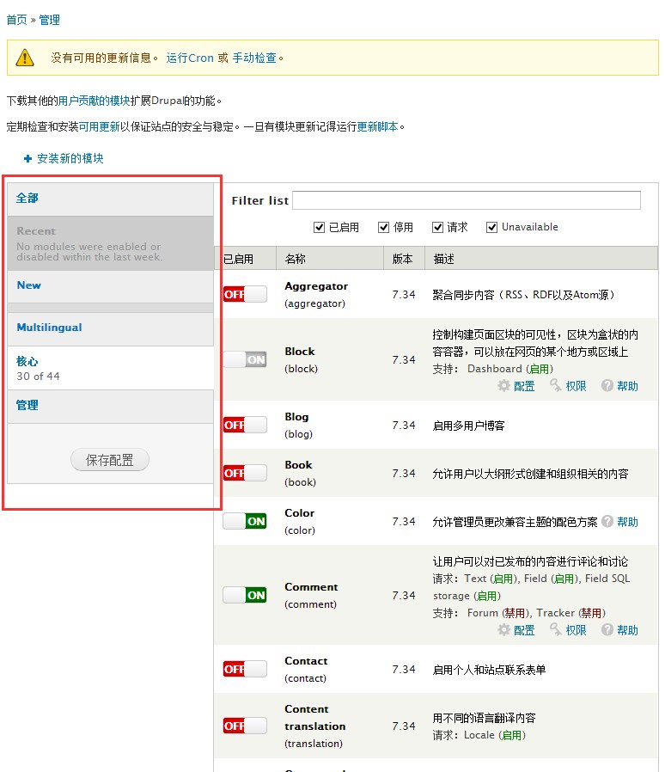The height and width of the screenshot is (772, 665).
Task: Select the New category tab
Action: point(110,286)
